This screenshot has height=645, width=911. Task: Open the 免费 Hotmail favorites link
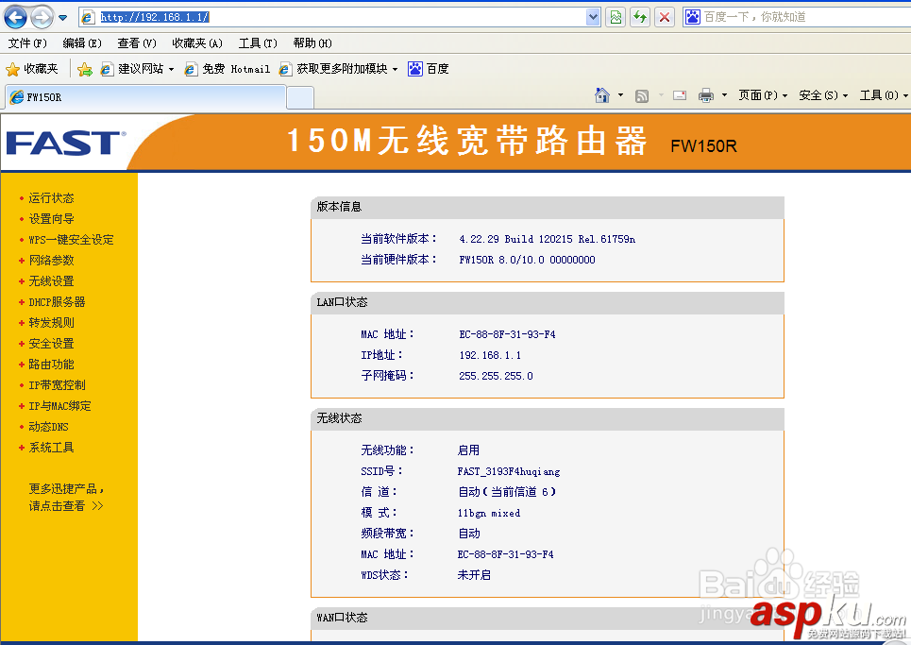tap(228, 69)
